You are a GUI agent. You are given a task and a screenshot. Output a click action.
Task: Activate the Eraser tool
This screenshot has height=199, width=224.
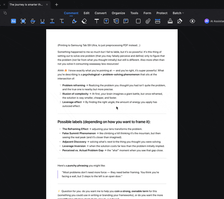[84, 21]
